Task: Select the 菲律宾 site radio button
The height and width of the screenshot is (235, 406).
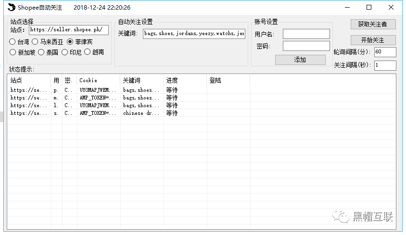Action: point(70,42)
